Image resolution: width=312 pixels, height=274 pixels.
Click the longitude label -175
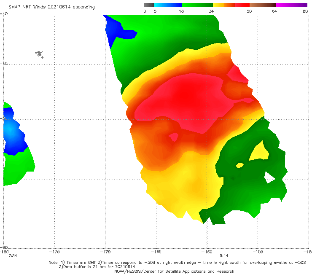(x=54, y=252)
